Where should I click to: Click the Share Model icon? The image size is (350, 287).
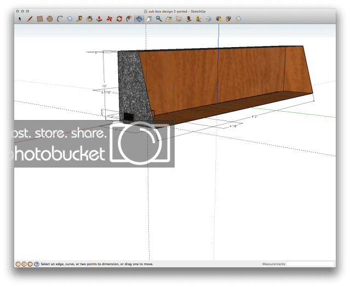tap(228, 19)
